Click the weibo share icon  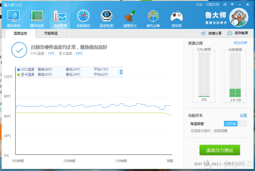coord(203,33)
